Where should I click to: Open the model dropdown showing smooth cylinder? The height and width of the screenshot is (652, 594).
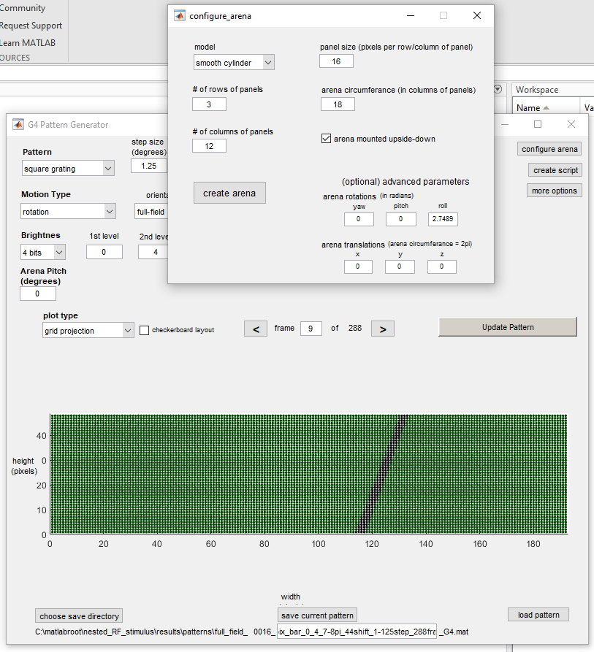pos(234,63)
